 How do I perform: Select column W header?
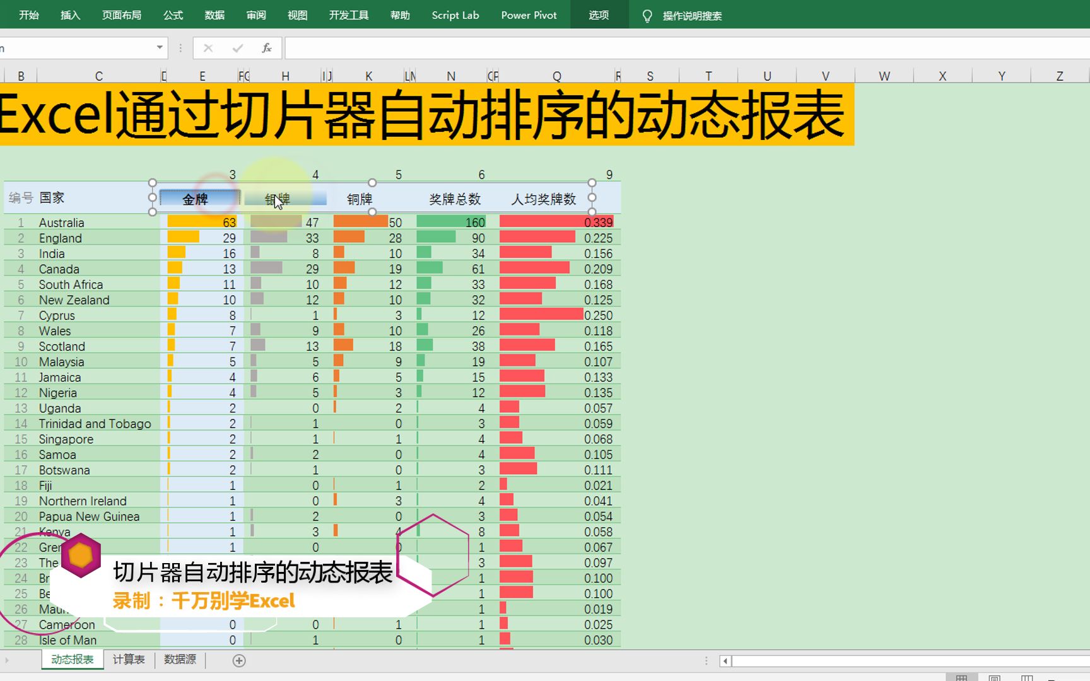tap(884, 76)
